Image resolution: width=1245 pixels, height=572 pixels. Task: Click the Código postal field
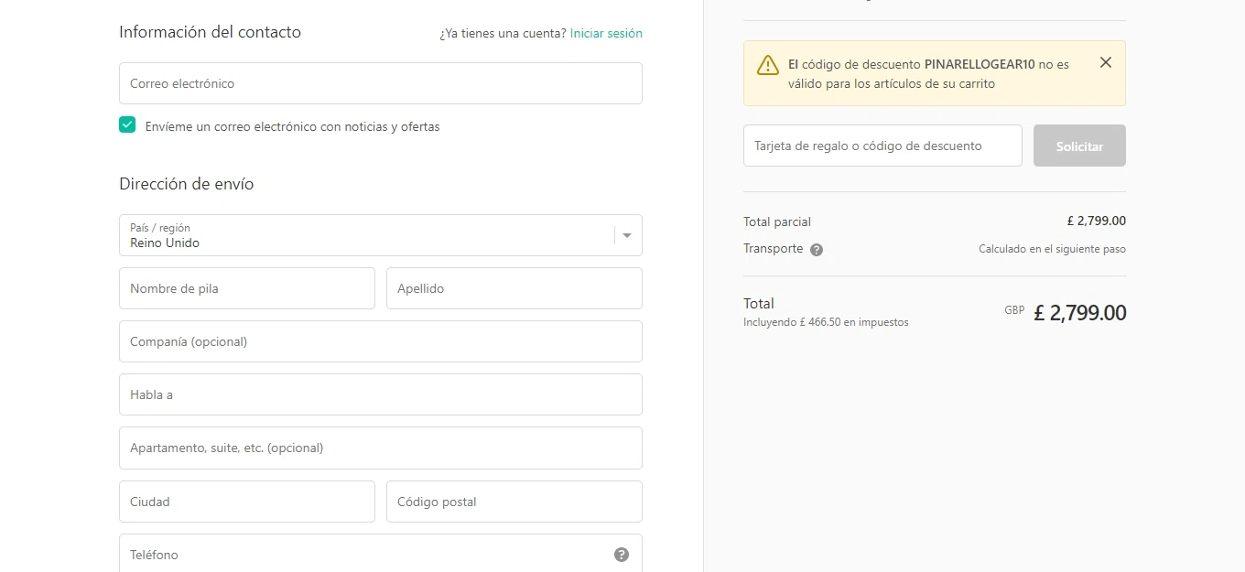tap(514, 502)
